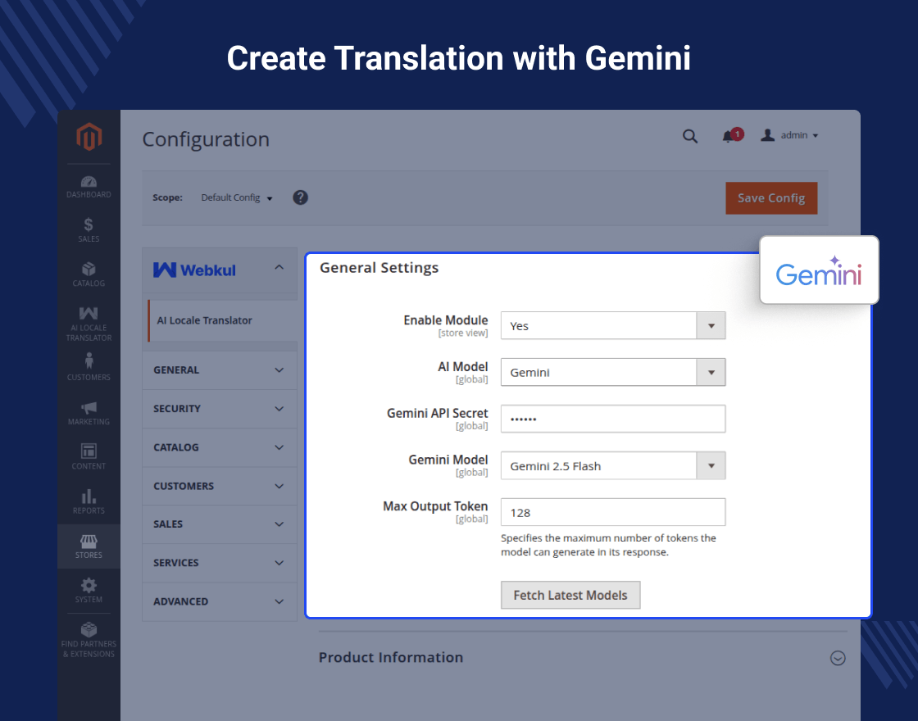Click the search magnifier icon

pyautogui.click(x=690, y=136)
